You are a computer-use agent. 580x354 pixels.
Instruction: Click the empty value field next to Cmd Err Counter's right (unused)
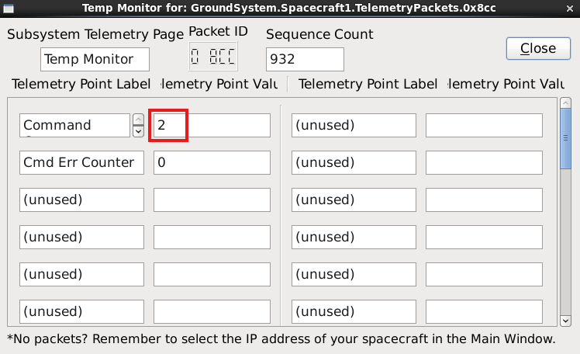click(x=484, y=162)
